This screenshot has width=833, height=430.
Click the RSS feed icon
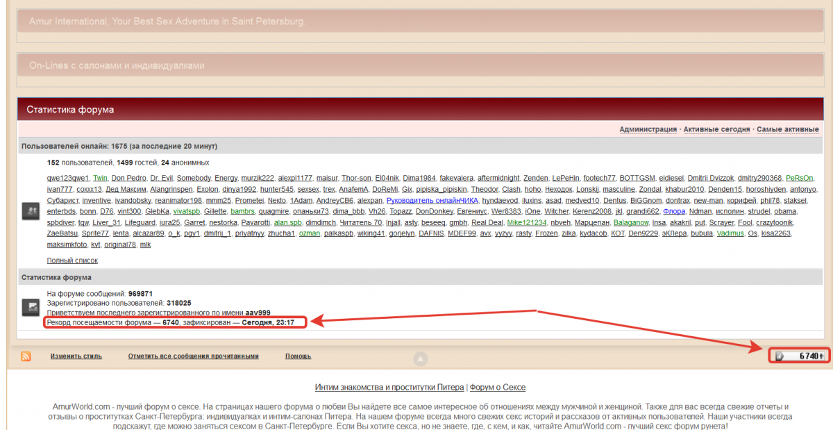click(26, 356)
